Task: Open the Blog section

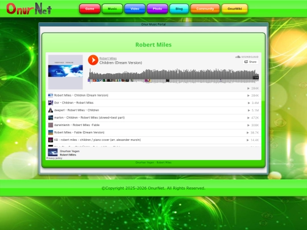Action: point(179,9)
